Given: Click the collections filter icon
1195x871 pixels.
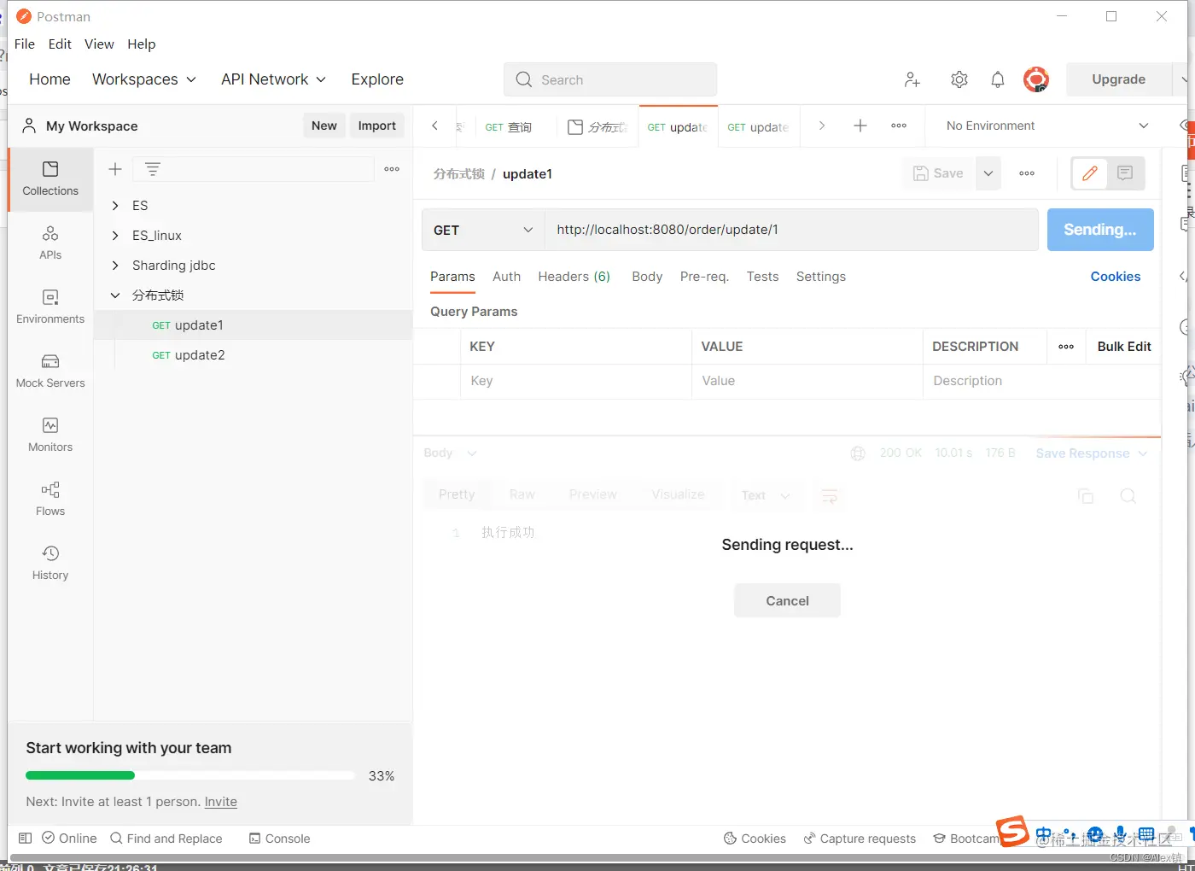Looking at the screenshot, I should pyautogui.click(x=153, y=169).
